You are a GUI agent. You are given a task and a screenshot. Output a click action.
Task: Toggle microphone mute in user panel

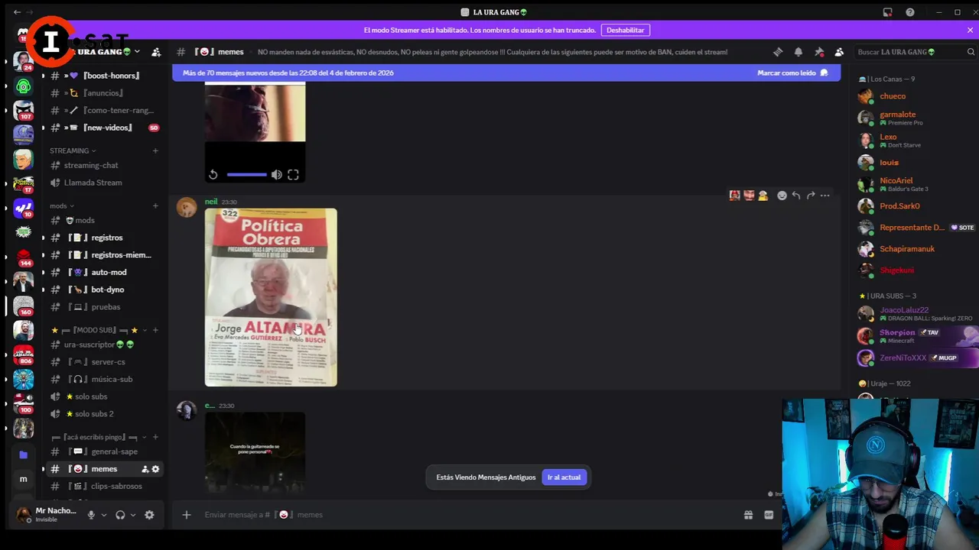(x=91, y=515)
